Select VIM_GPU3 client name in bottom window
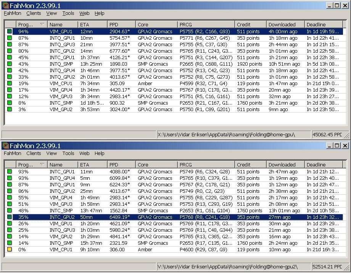 pyautogui.click(x=61, y=204)
